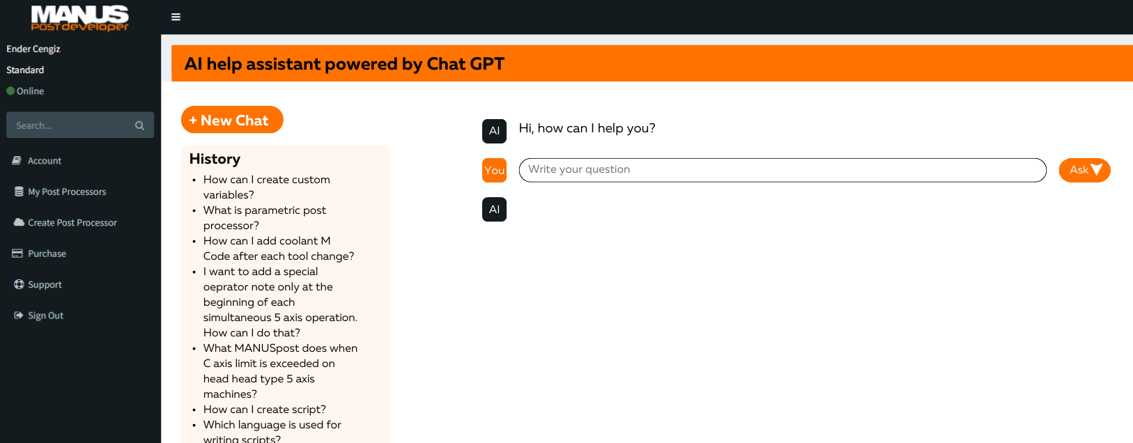The width and height of the screenshot is (1133, 443).
Task: Click the green Online status indicator
Action: [x=10, y=91]
